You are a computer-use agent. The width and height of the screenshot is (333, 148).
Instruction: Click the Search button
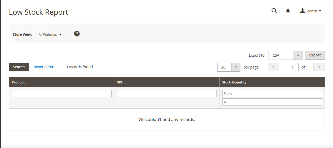coord(19,67)
